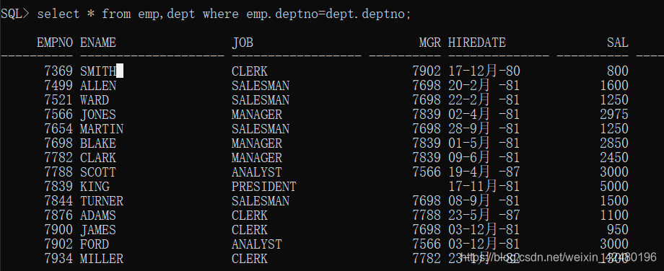
Task: Click salary value 5000
Action: [614, 187]
